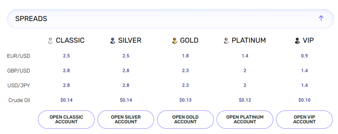Click the VIP account user icon

(x=297, y=41)
